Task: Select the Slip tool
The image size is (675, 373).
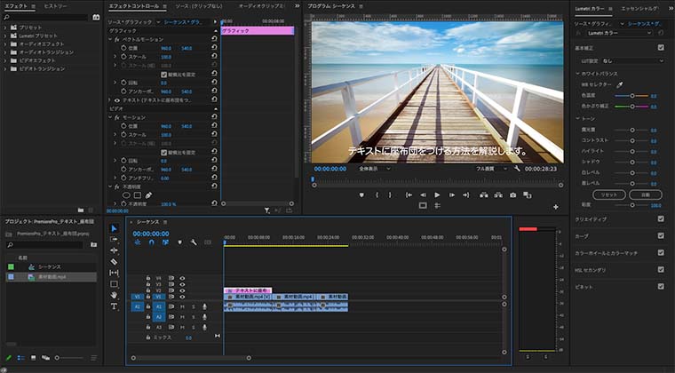Action: click(114, 273)
